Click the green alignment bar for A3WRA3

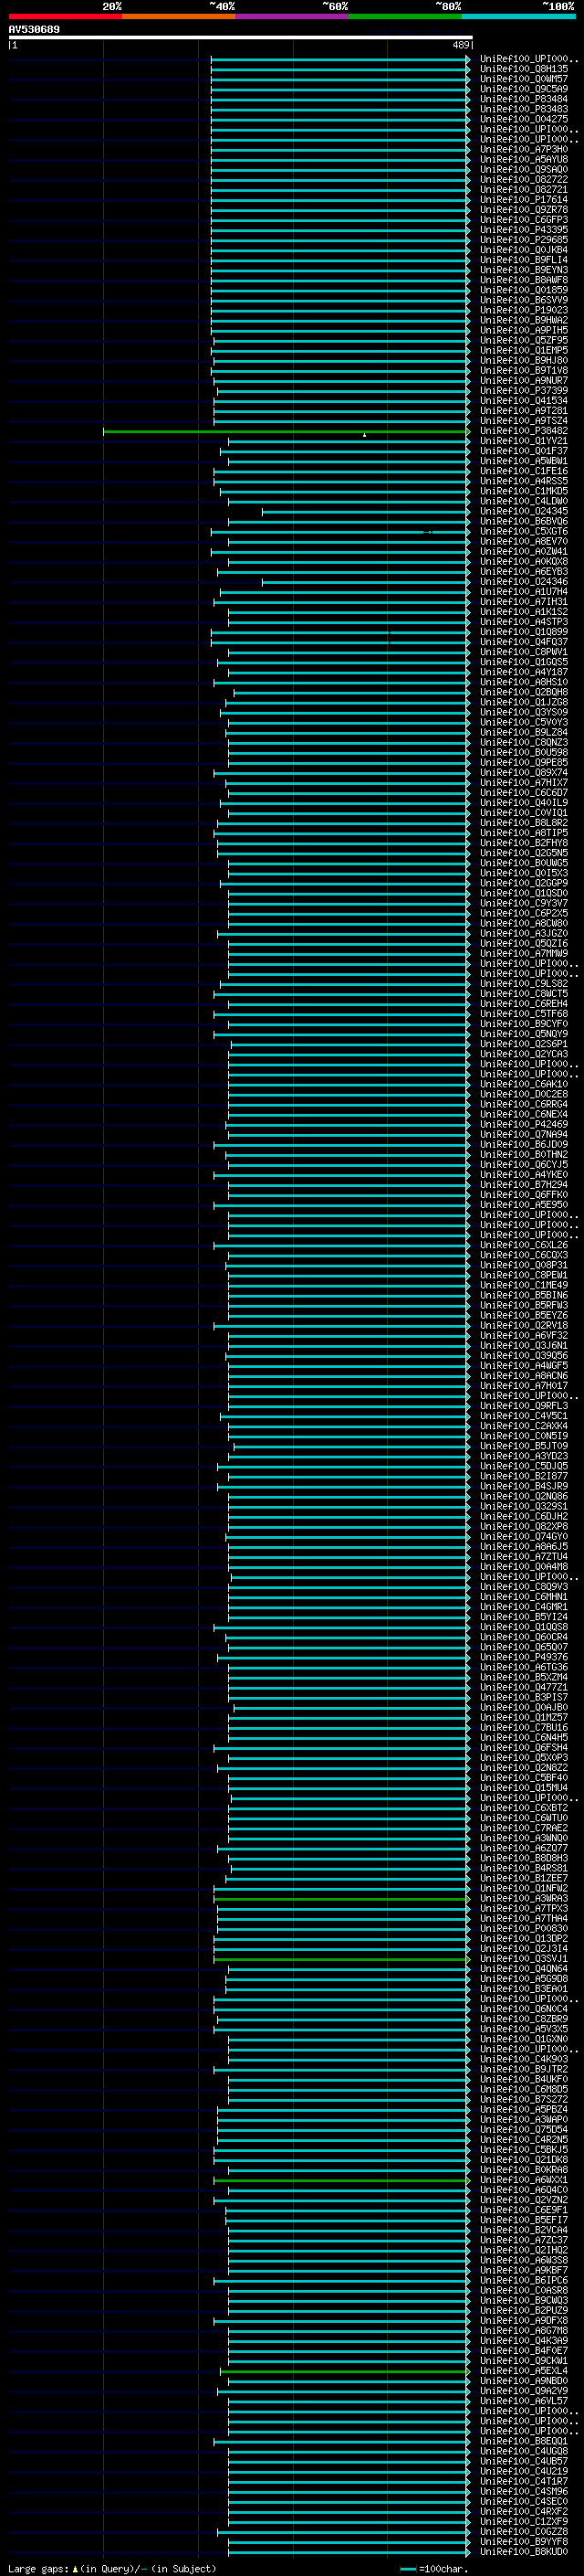341,1899
